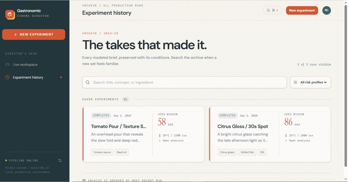Click the sidebar NEW EXPERIMENT button
This screenshot has height=182, width=348.
point(34,35)
